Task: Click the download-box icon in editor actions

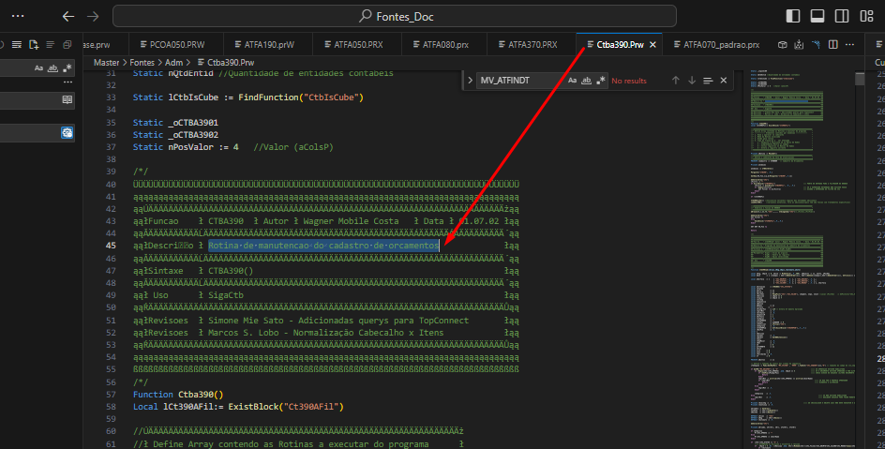Action: (x=799, y=45)
